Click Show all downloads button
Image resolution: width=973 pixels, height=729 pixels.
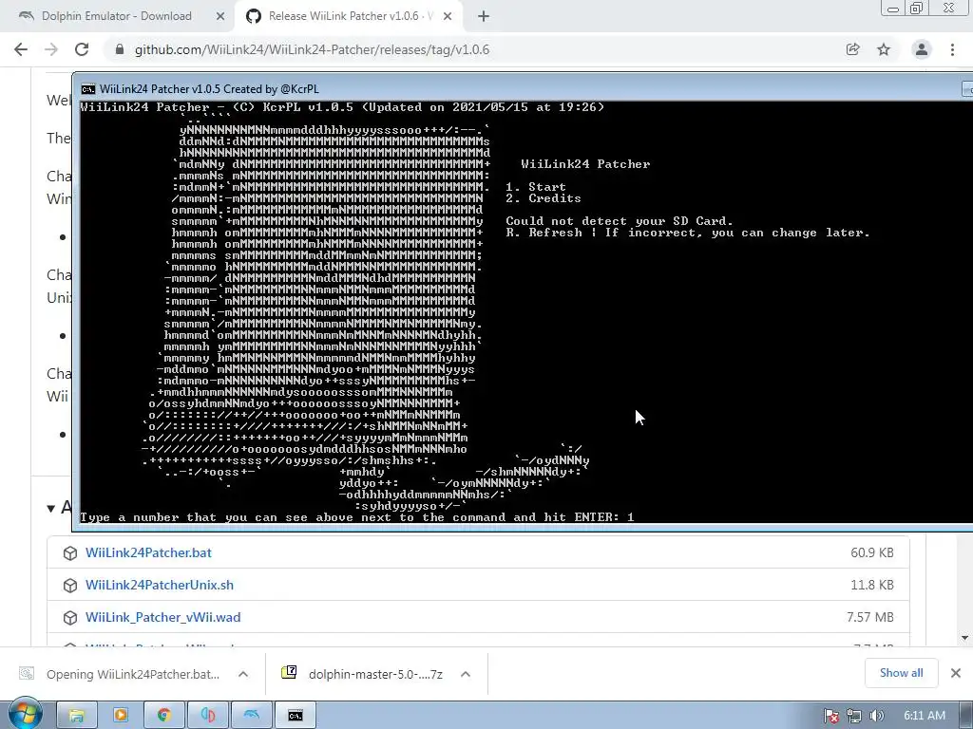coord(901,673)
